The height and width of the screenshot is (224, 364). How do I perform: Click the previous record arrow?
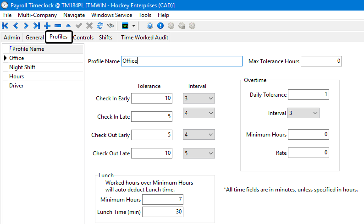click(16, 26)
